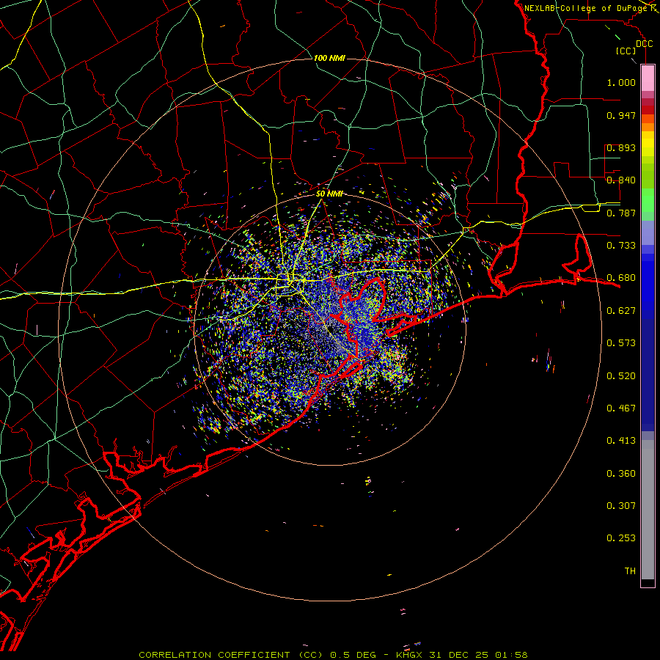Click the [CC] label above color bar
Image resolution: width=660 pixels, height=660 pixels.
click(x=626, y=51)
